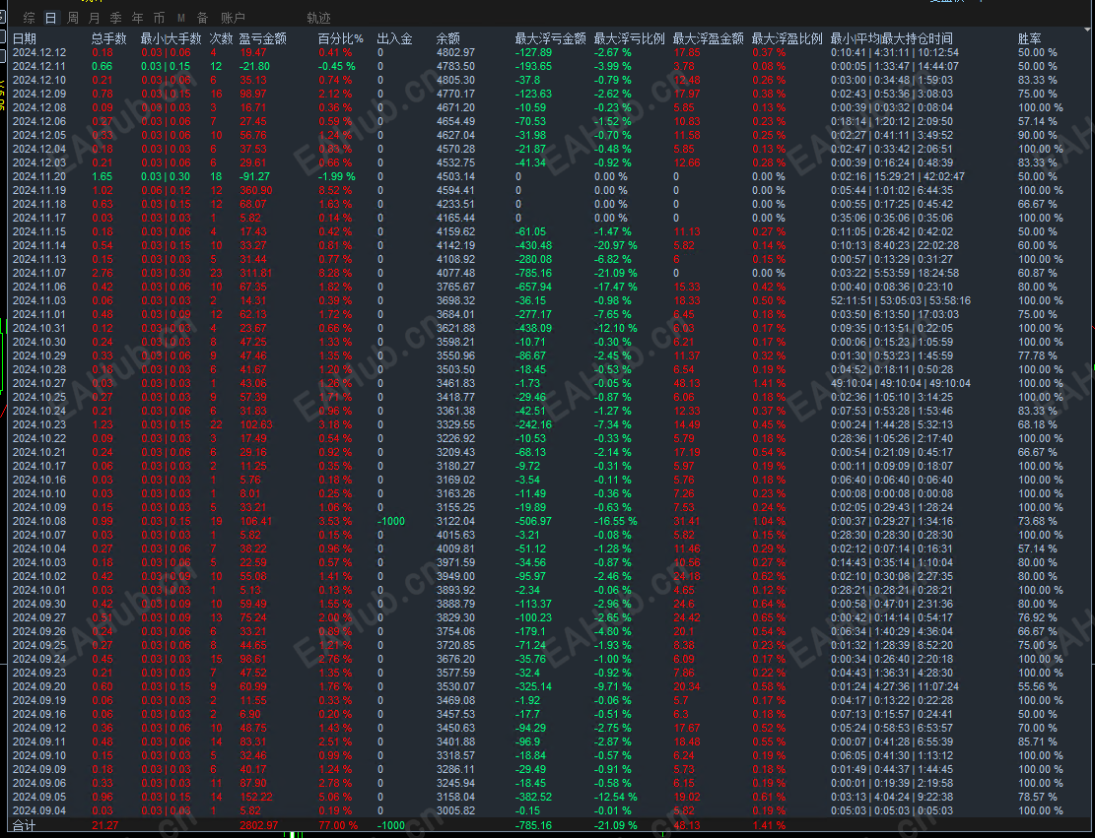Screen dimensions: 1095x838
Task: Click the win rate 55.56 % cell
Action: tap(1037, 686)
